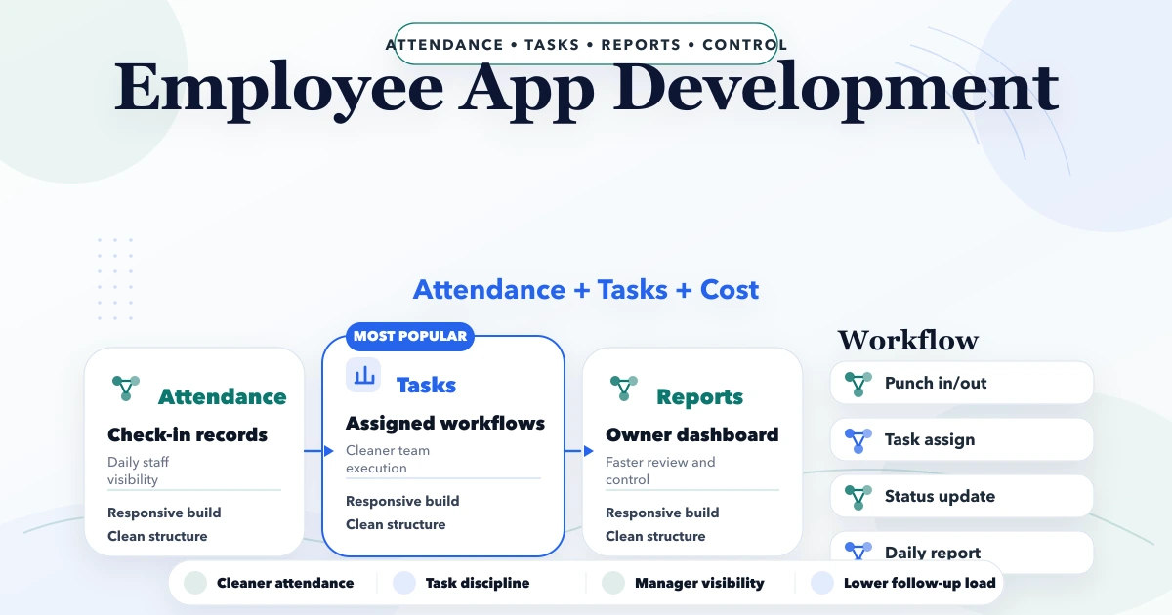This screenshot has width=1172, height=615.
Task: Click the Status update workflow icon
Action: pos(859,496)
